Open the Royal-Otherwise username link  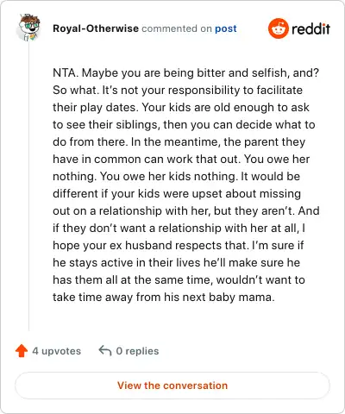(96, 28)
